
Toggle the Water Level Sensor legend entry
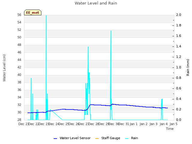tap(72, 138)
